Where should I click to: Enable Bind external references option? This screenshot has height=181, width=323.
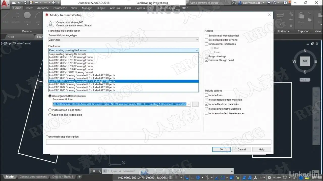click(x=206, y=44)
